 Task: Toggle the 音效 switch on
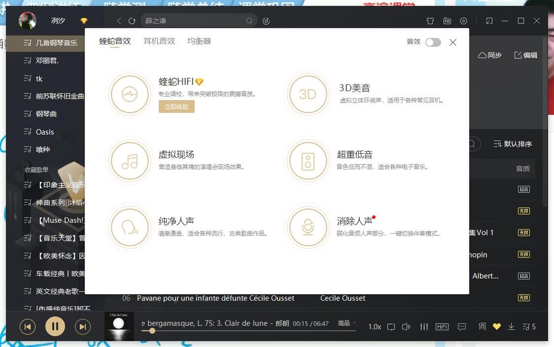[x=433, y=42]
